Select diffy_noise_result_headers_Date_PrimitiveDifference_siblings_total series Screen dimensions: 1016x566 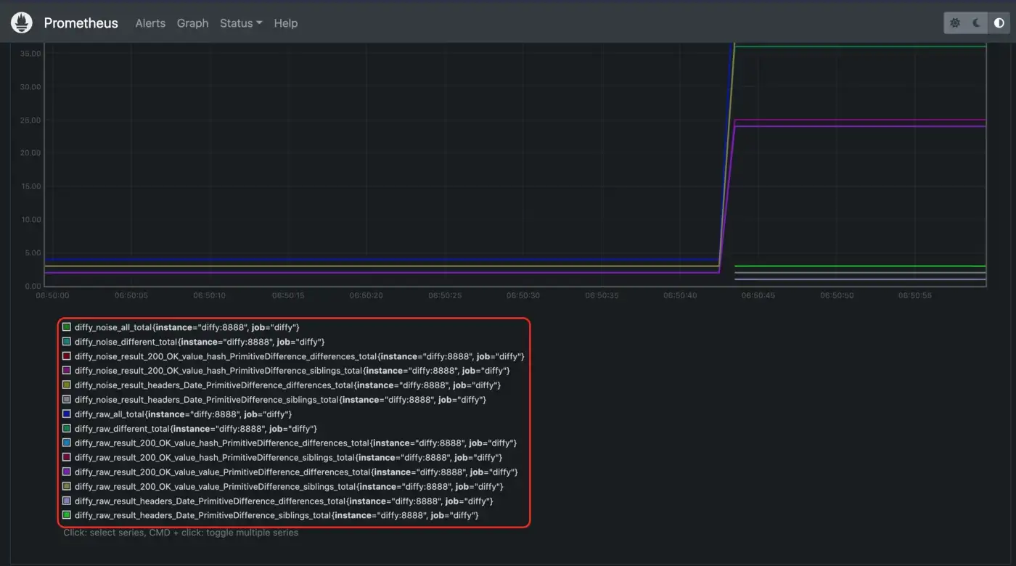click(x=280, y=400)
